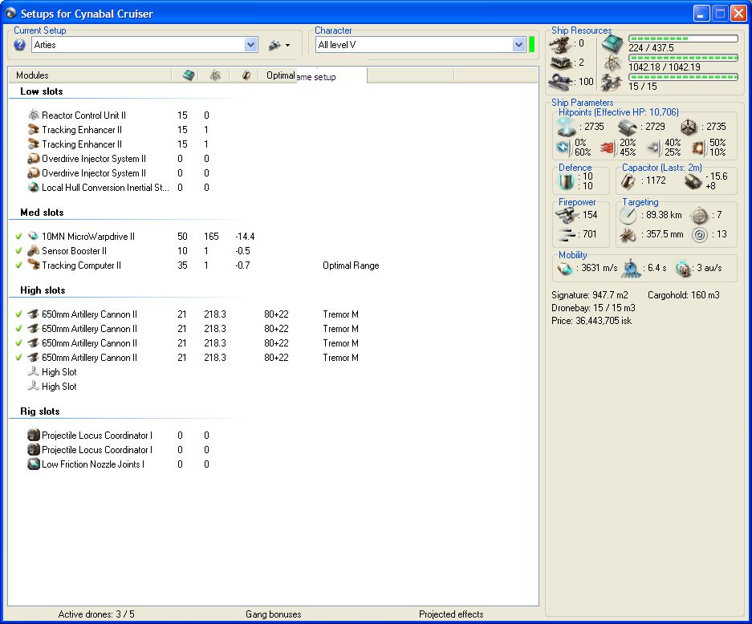Open the Projected effects panel

(451, 614)
